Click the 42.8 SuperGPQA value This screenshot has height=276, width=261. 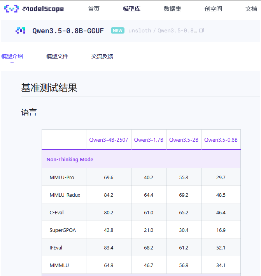click(x=109, y=230)
